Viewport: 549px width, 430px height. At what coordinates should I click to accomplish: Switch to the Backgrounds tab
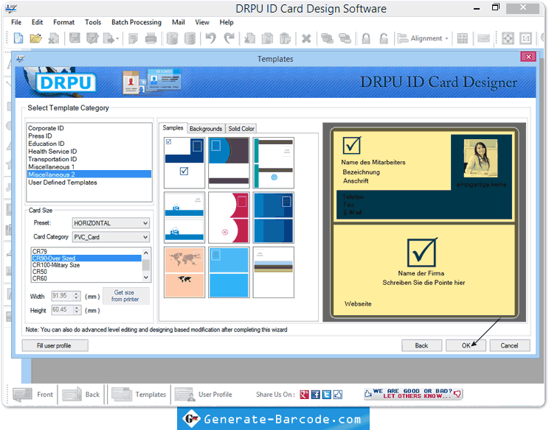pos(206,129)
